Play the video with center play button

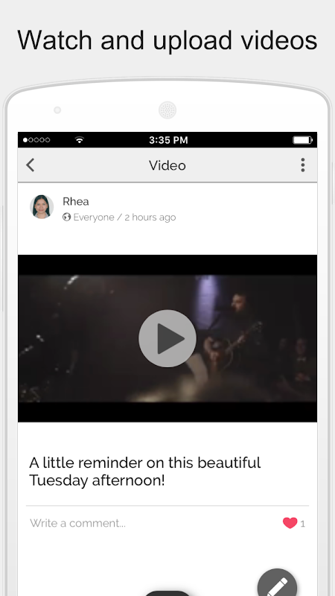167,338
